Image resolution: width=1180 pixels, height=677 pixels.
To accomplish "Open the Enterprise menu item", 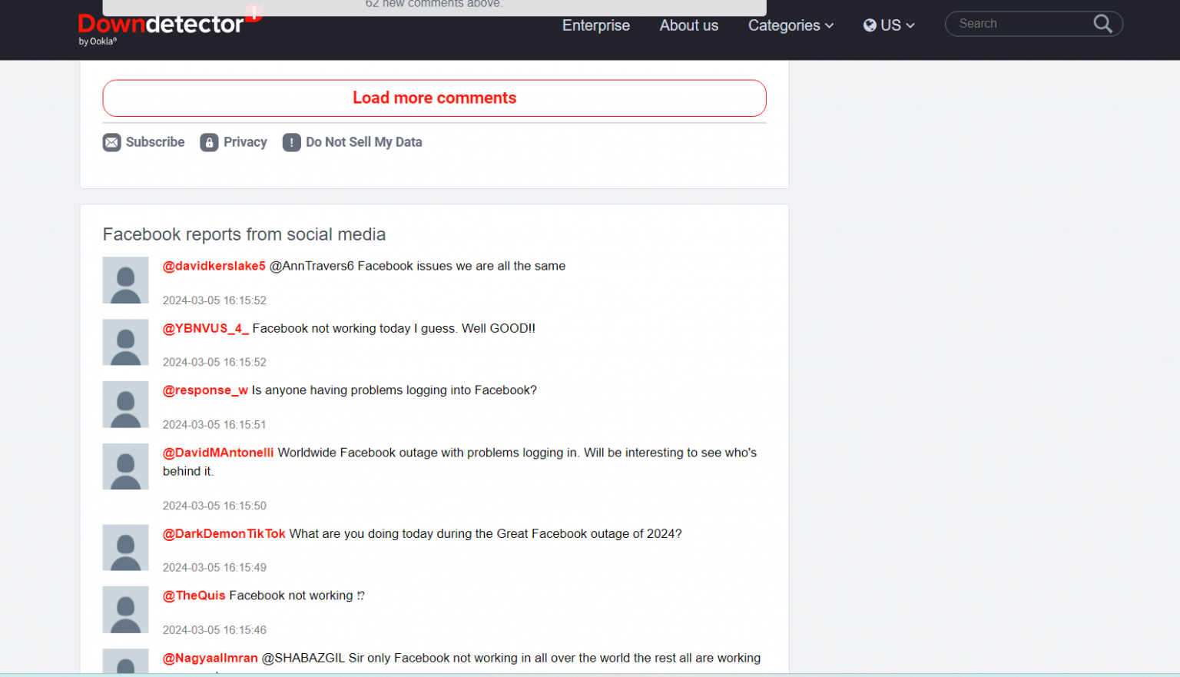I will (x=595, y=25).
